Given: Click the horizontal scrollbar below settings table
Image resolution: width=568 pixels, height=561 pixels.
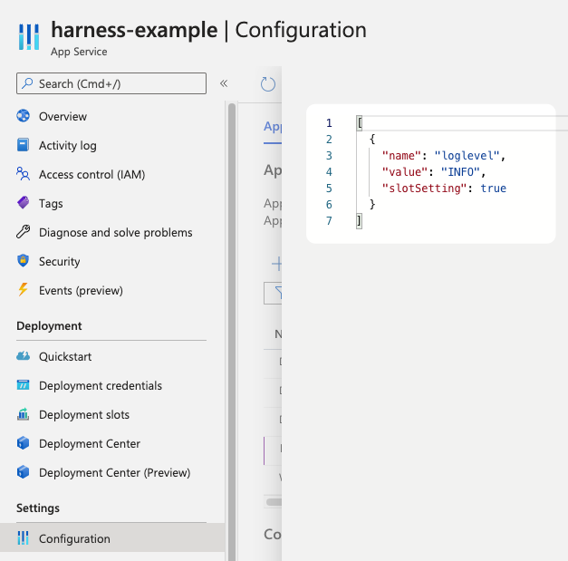Looking at the screenshot, I should [x=274, y=502].
